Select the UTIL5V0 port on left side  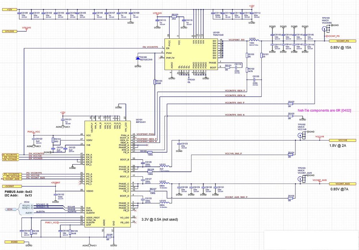pyautogui.click(x=10, y=31)
